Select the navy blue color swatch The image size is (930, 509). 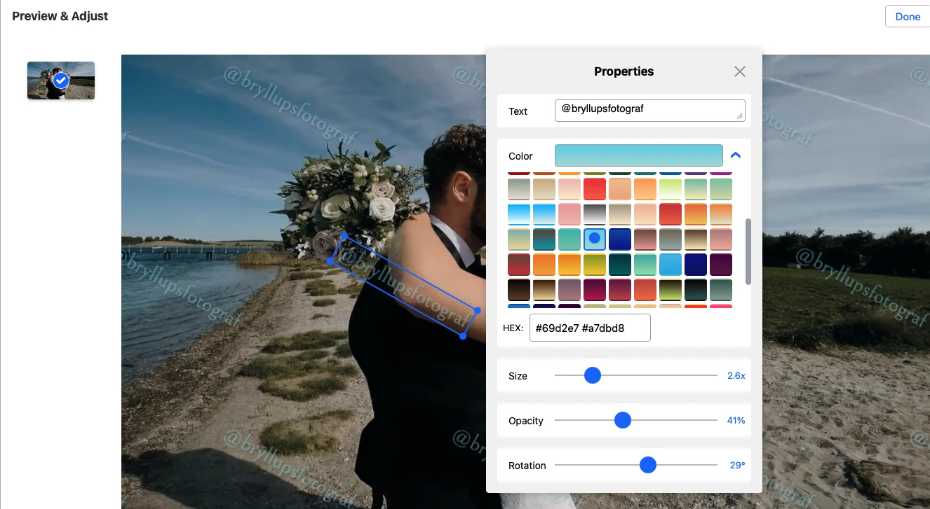coord(620,239)
